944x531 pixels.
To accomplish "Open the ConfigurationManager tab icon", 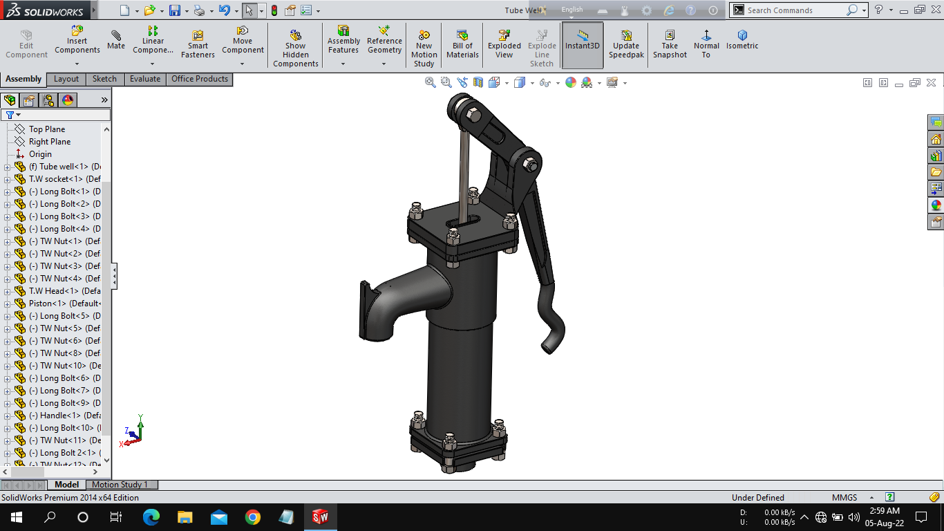I will (48, 100).
